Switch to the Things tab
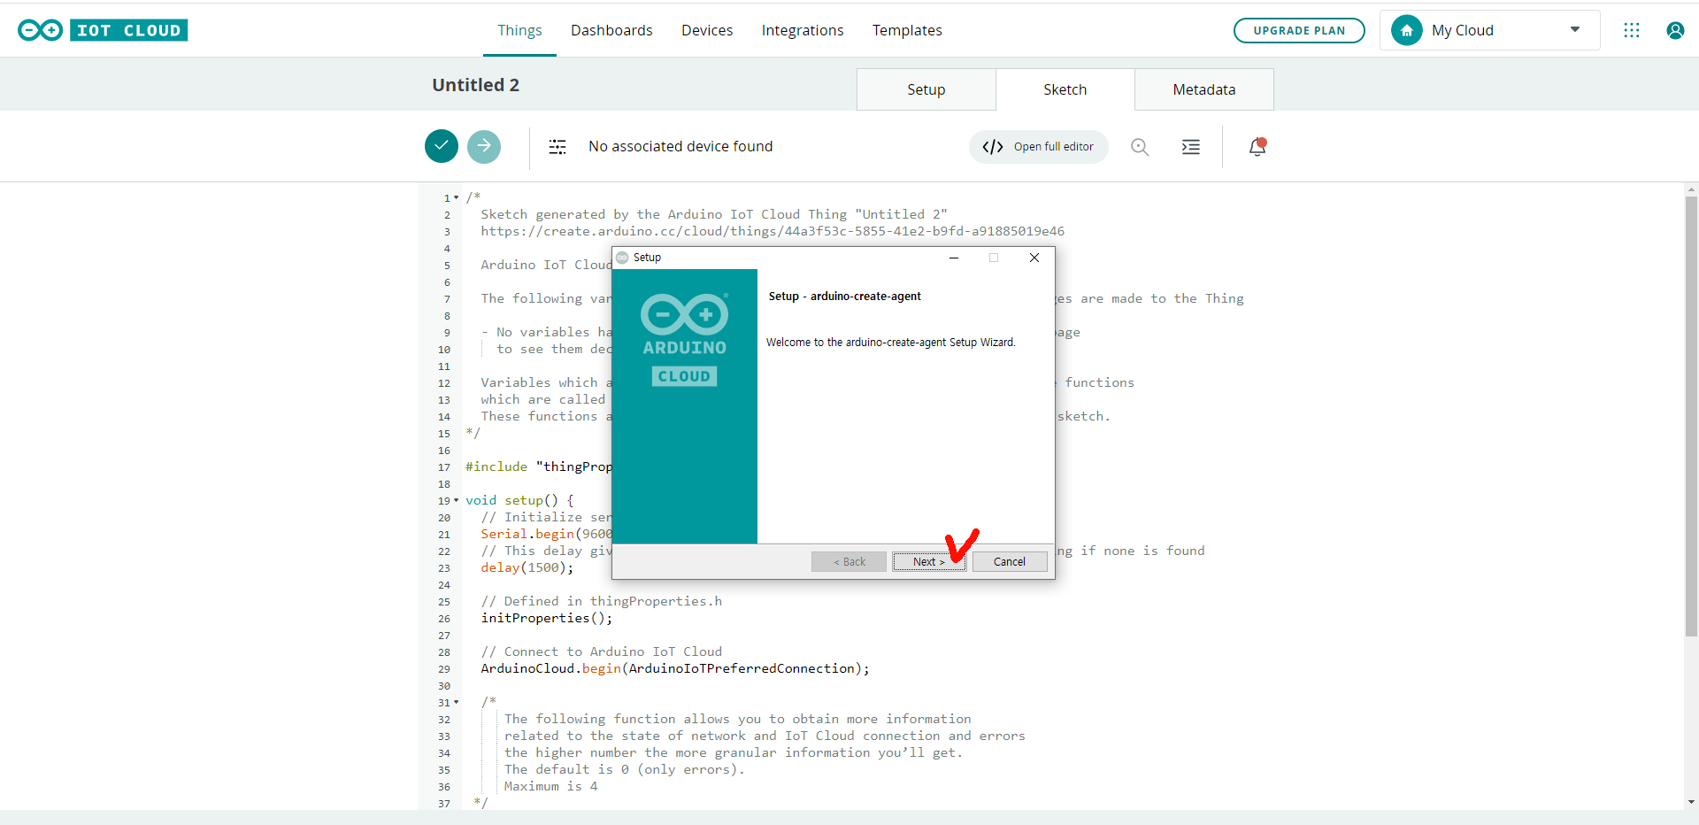The width and height of the screenshot is (1699, 825). (519, 30)
